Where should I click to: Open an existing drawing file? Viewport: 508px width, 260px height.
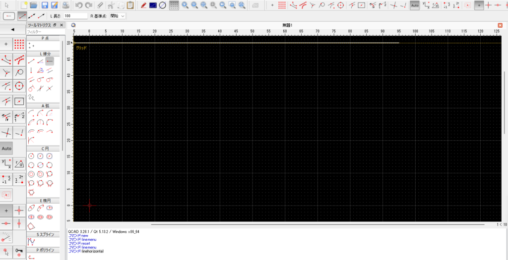click(33, 5)
